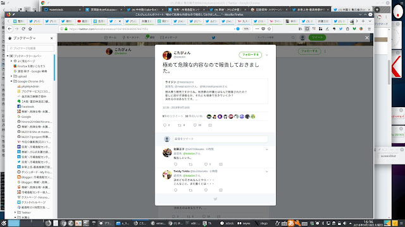Bookmark this page with star icon
The width and height of the screenshot is (405, 227).
click(269, 29)
